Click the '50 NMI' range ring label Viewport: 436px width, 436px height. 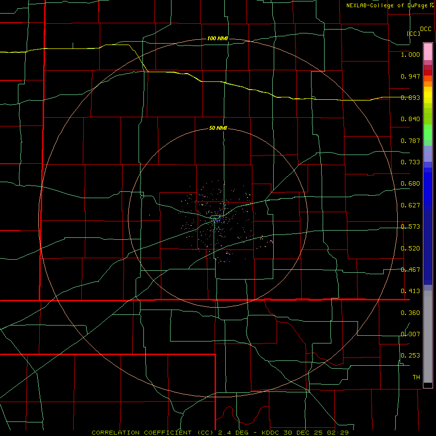tap(218, 128)
